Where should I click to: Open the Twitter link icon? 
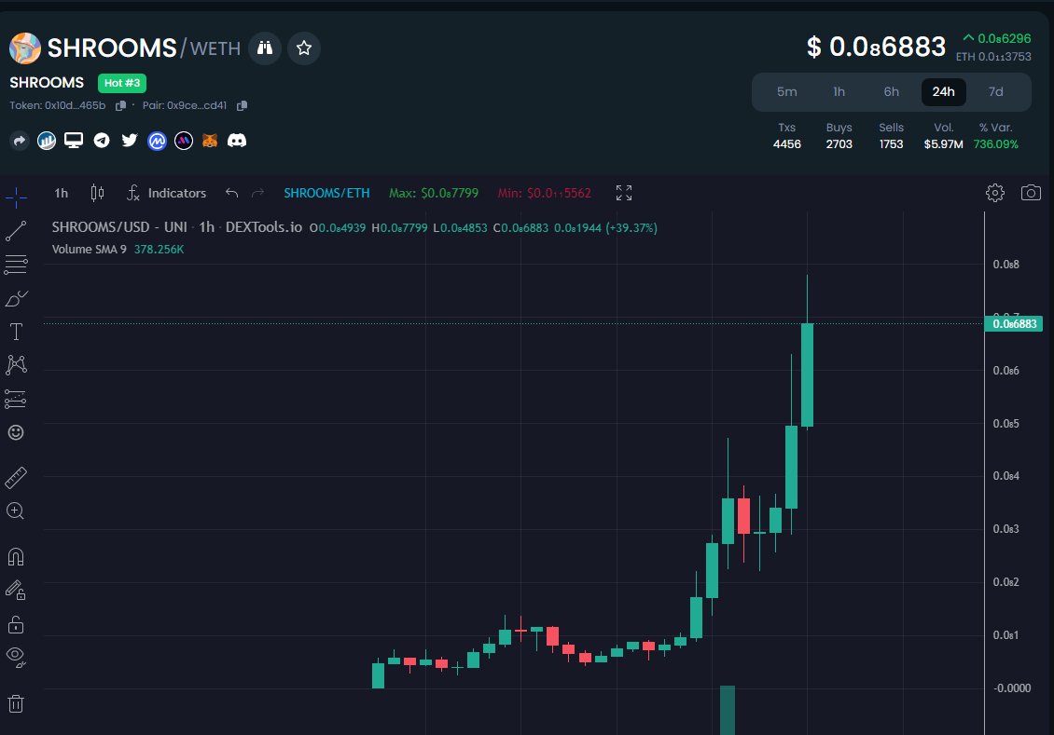[x=129, y=141]
